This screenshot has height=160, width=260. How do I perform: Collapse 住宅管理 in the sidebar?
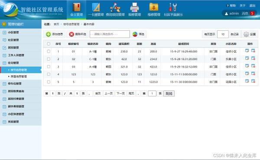click(21, 63)
